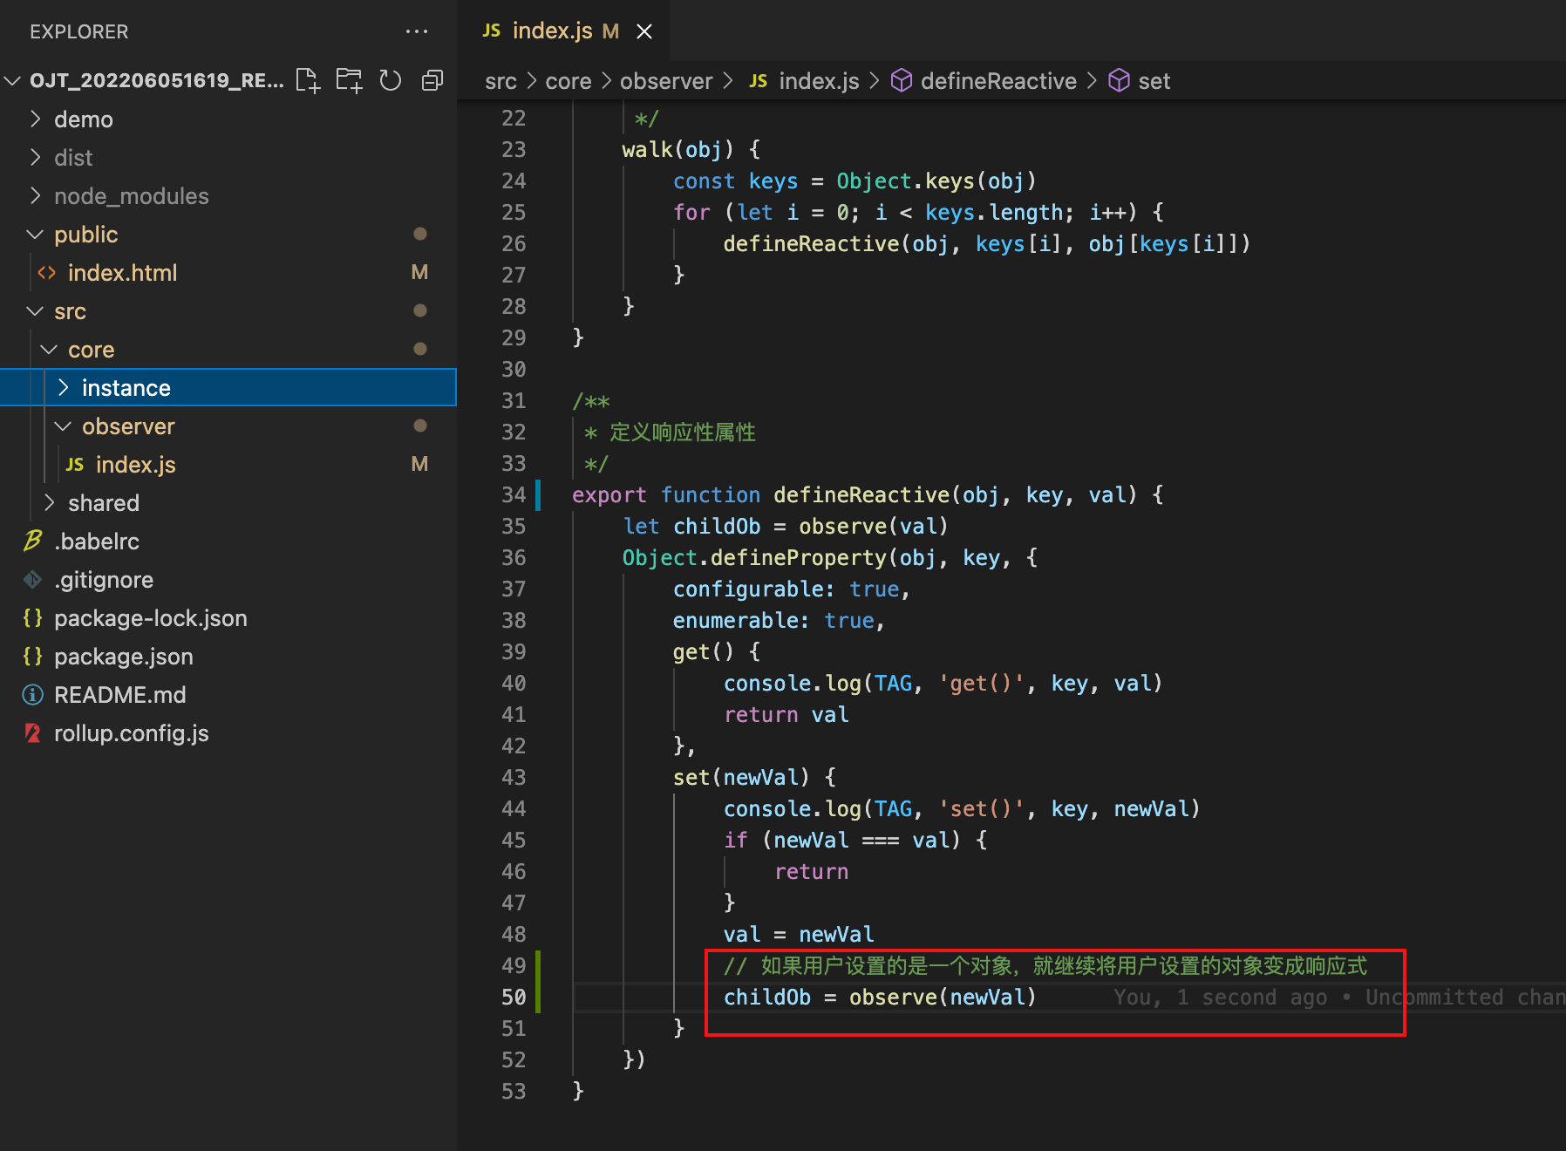Viewport: 1566px width, 1151px height.
Task: Click the Babel icon beside .babelrc
Action: pyautogui.click(x=33, y=541)
